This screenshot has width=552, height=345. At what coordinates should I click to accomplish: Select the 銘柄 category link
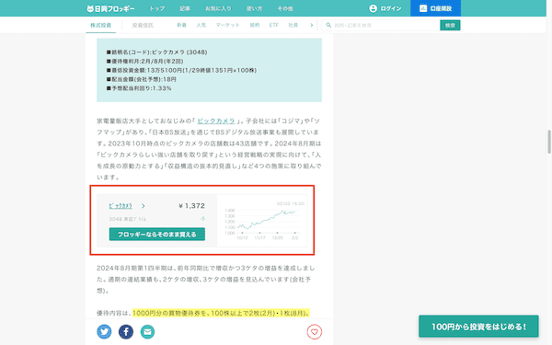coord(255,25)
